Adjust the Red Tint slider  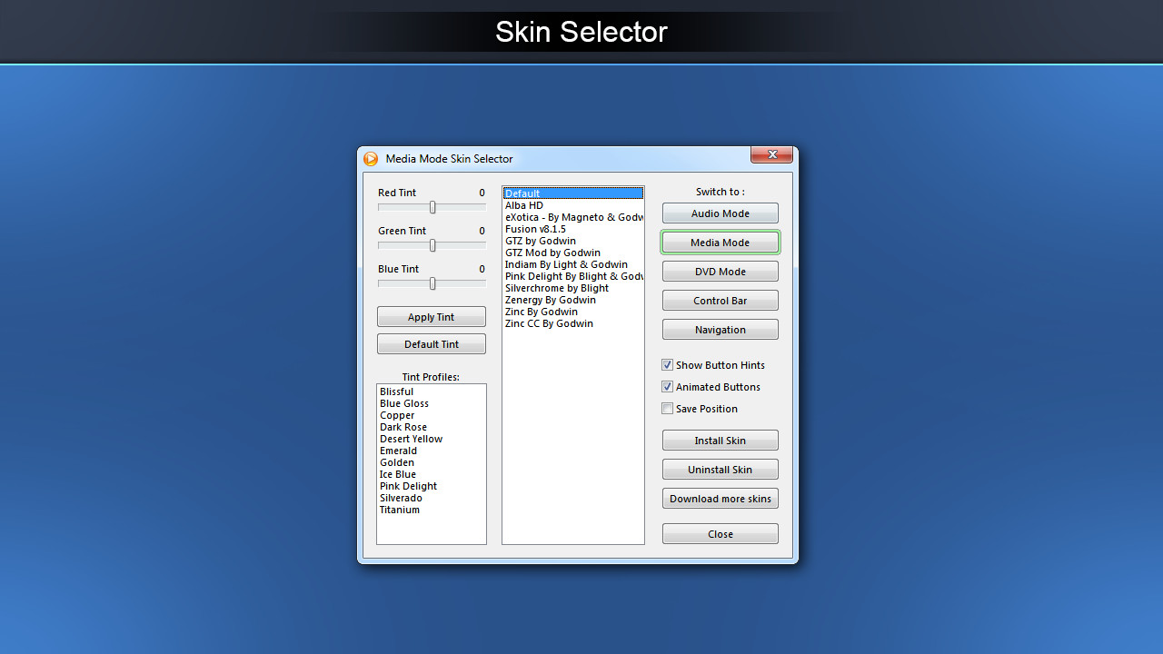click(432, 207)
